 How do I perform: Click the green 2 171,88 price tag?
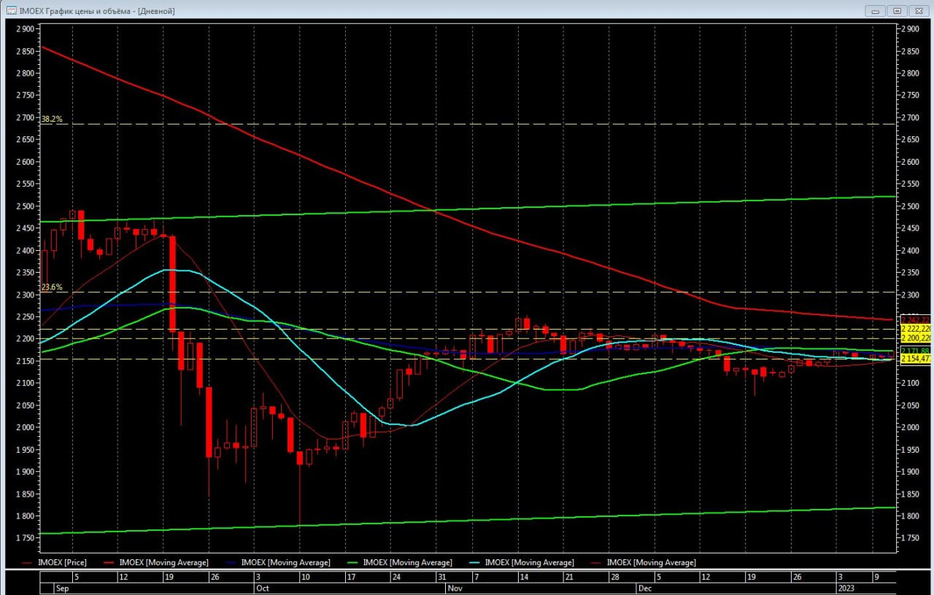point(916,351)
